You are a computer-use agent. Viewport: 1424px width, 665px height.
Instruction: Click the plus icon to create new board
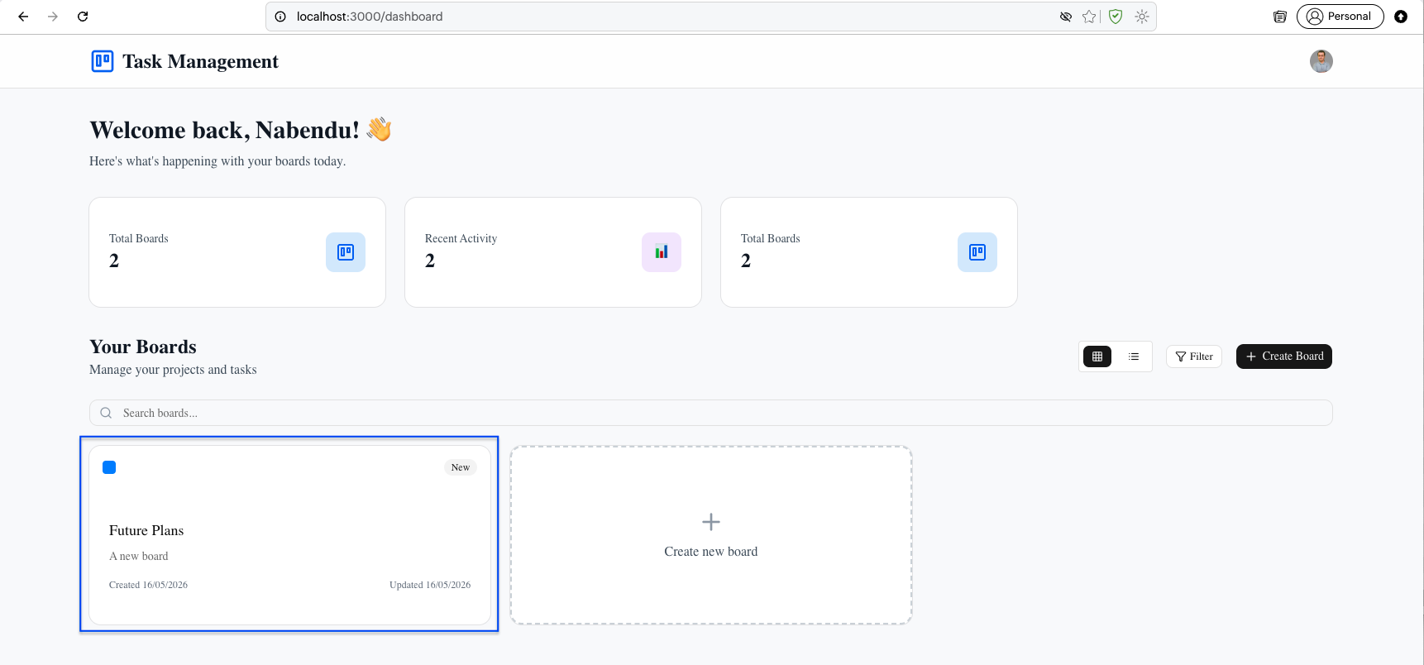[x=711, y=522]
